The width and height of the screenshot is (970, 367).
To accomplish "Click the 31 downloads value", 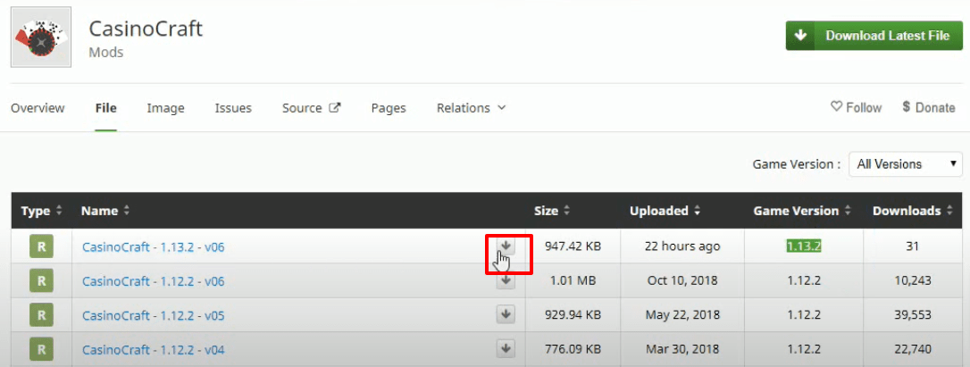I will [x=912, y=246].
